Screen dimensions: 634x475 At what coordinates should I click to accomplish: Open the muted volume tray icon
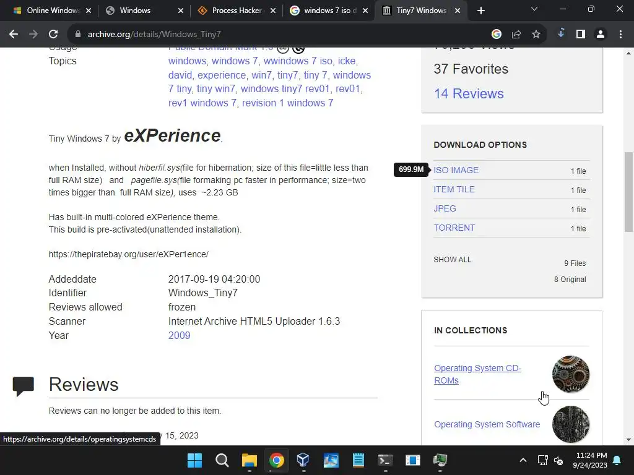tap(558, 460)
